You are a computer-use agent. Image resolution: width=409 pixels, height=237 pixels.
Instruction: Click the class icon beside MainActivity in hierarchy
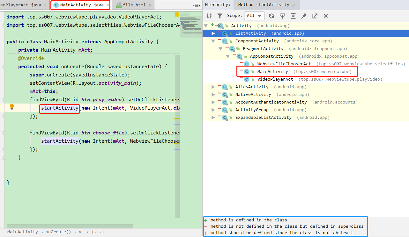[247, 72]
